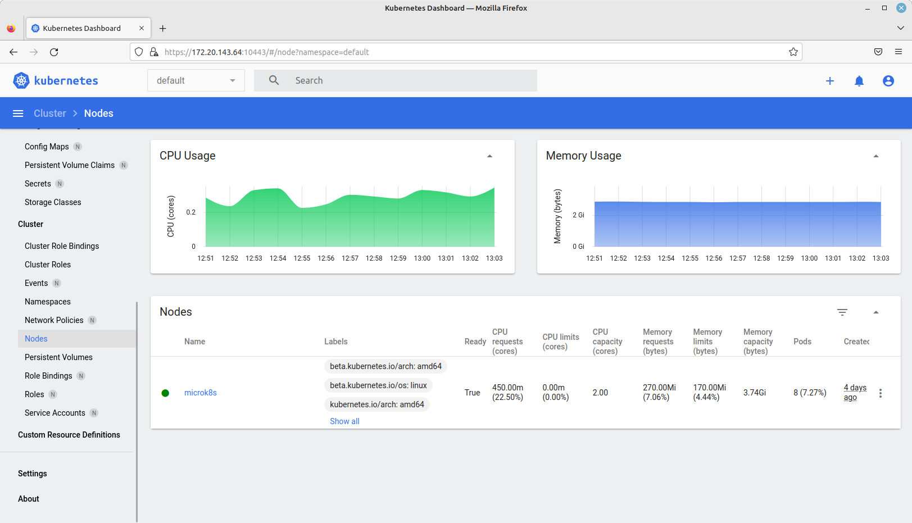This screenshot has width=912, height=523.
Task: Open Network Policies
Action: click(54, 320)
